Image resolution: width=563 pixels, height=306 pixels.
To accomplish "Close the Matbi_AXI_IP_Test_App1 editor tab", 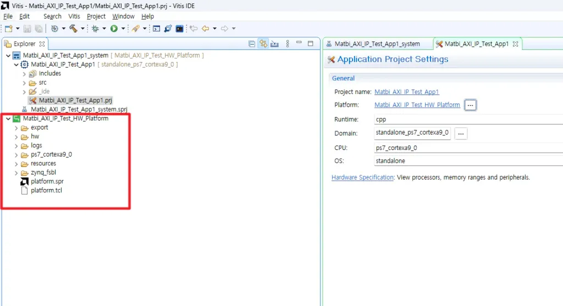I will click(x=516, y=44).
